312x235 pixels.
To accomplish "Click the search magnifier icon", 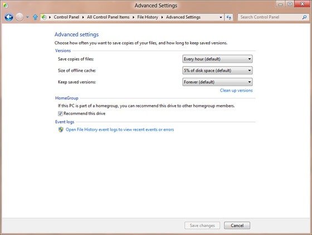I will coord(304,17).
